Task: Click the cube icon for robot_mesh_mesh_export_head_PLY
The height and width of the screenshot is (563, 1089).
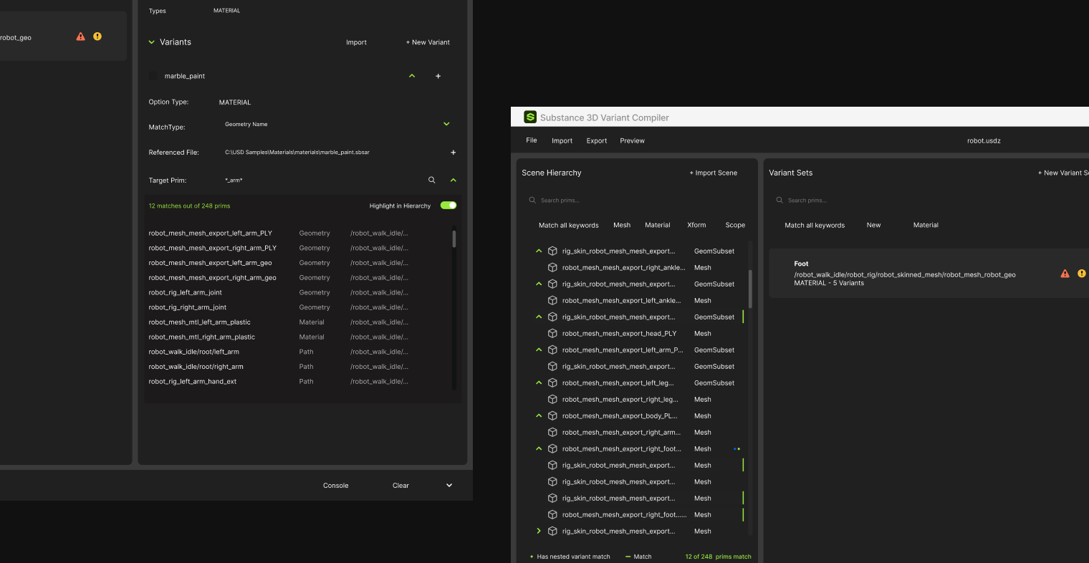Action: point(552,333)
